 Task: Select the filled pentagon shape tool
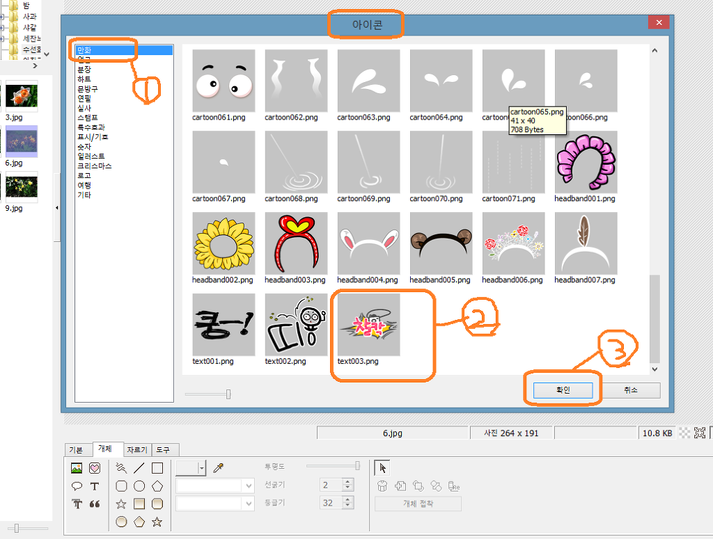pos(139,522)
